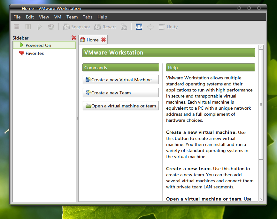Open the File menu

tap(17, 17)
